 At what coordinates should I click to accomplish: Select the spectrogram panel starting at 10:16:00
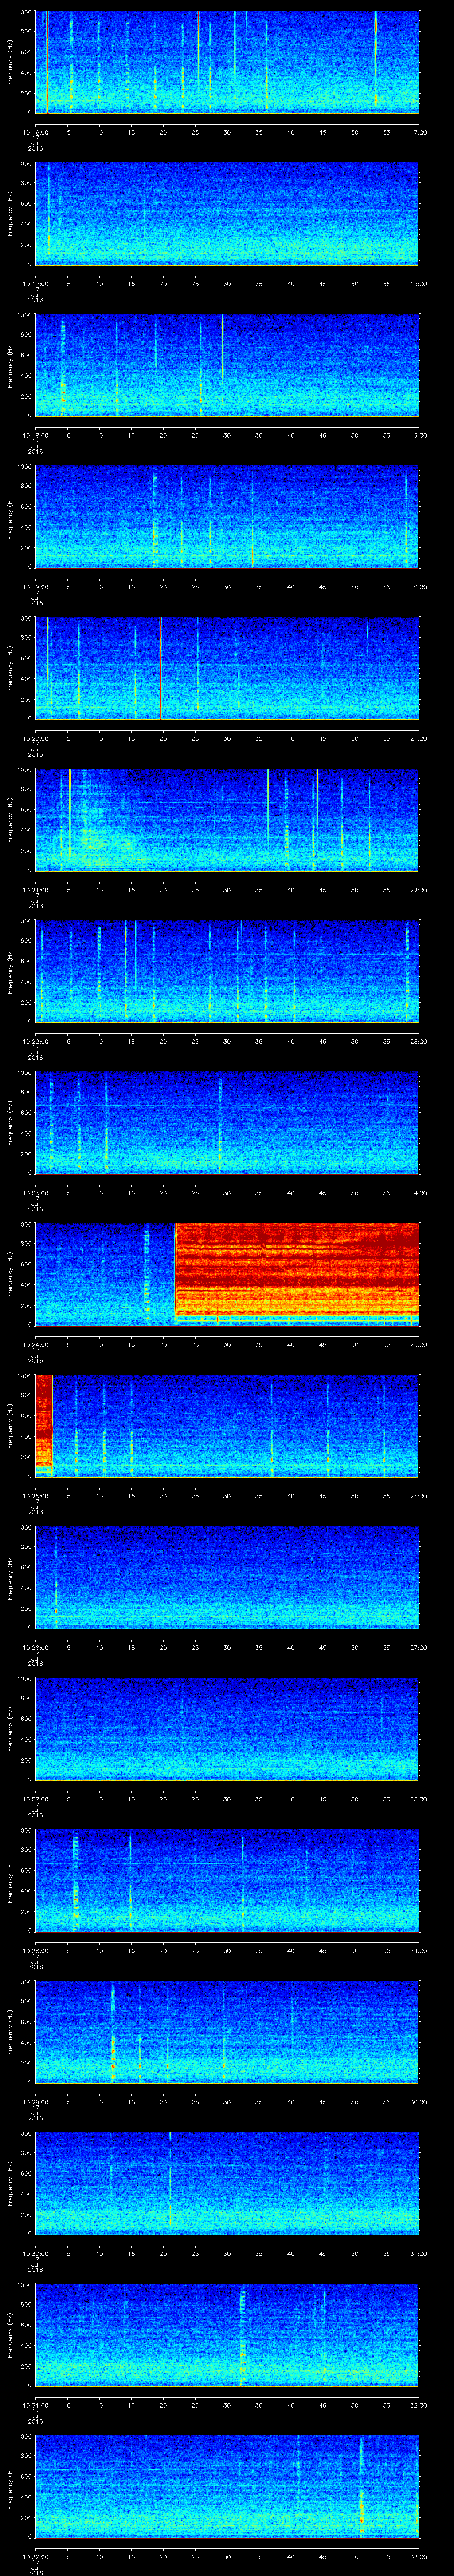[227, 62]
